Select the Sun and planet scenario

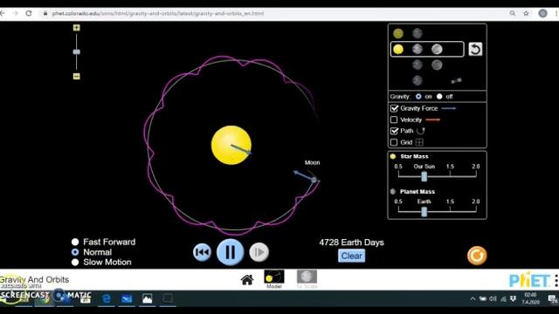408,33
